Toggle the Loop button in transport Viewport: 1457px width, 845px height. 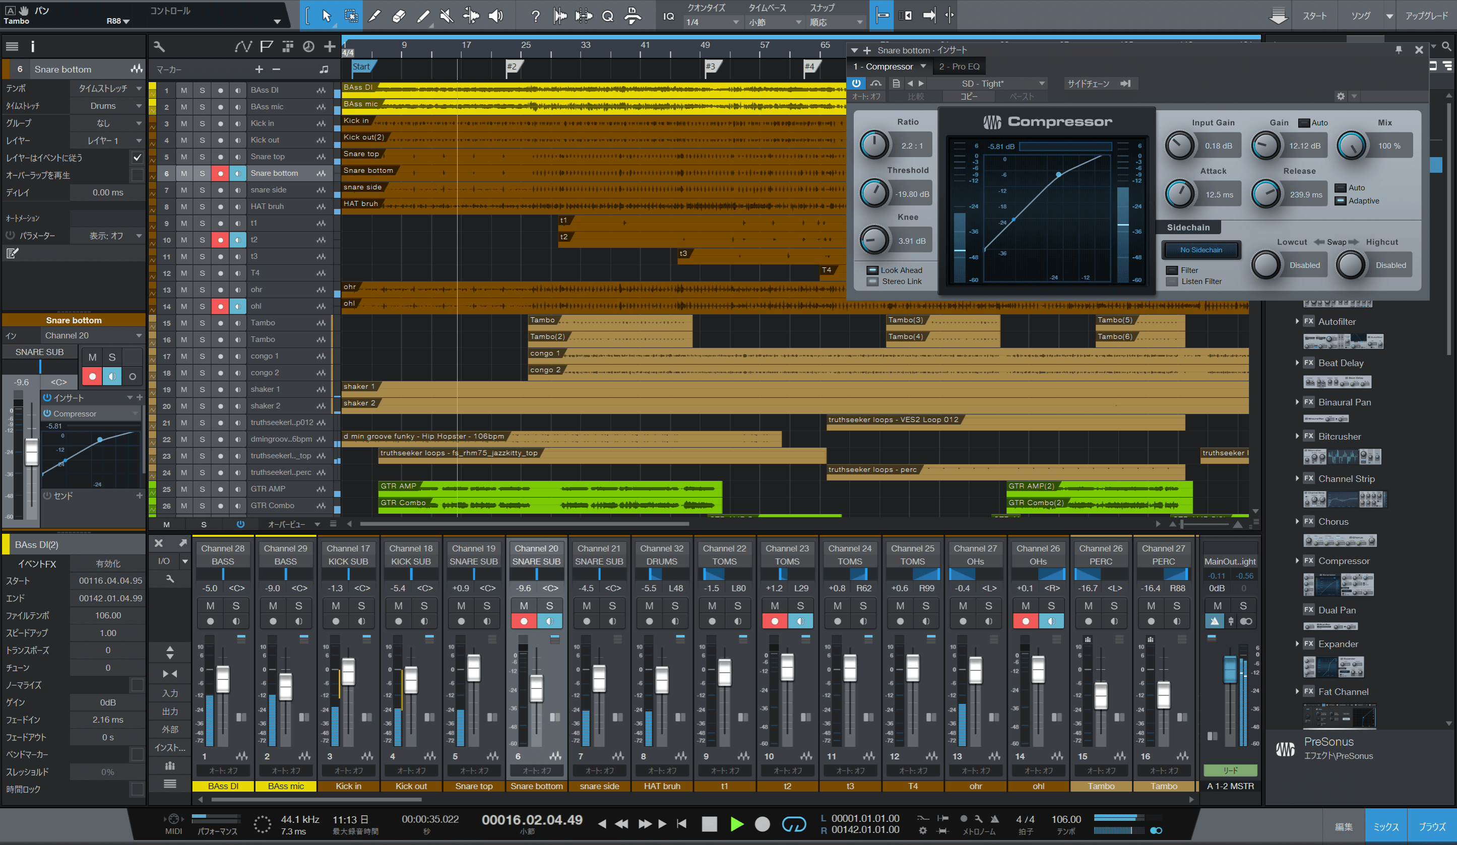click(x=794, y=824)
